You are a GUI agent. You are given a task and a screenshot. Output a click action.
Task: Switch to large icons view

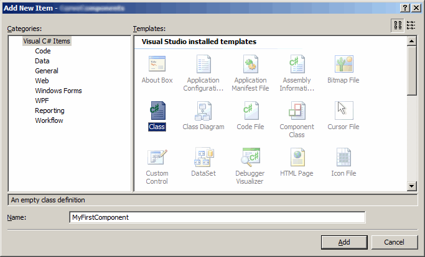click(x=398, y=25)
